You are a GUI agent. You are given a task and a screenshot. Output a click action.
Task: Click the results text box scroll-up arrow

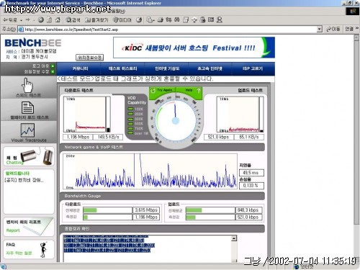234,238
